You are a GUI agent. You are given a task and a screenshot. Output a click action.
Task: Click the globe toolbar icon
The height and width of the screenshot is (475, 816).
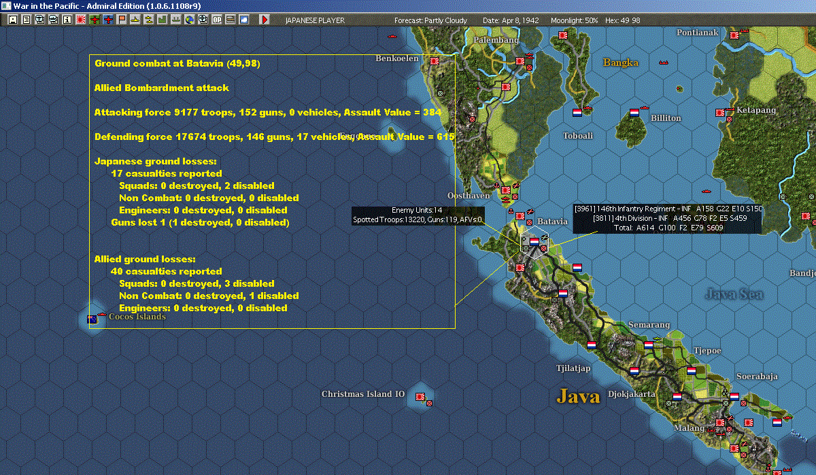[x=190, y=20]
